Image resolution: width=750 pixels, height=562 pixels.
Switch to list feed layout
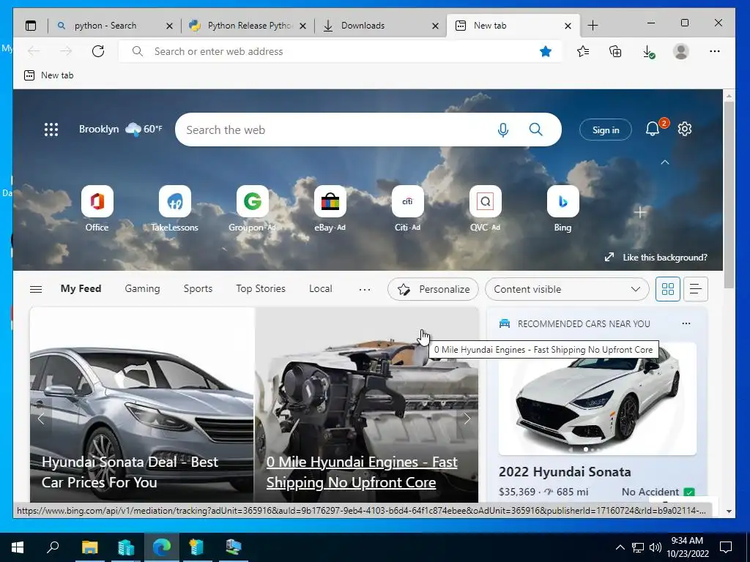(x=696, y=288)
